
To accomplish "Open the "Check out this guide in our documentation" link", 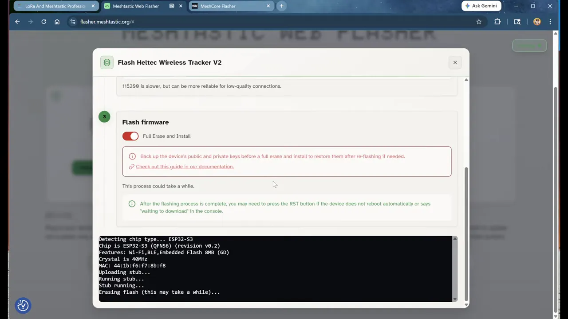I will click(x=185, y=167).
